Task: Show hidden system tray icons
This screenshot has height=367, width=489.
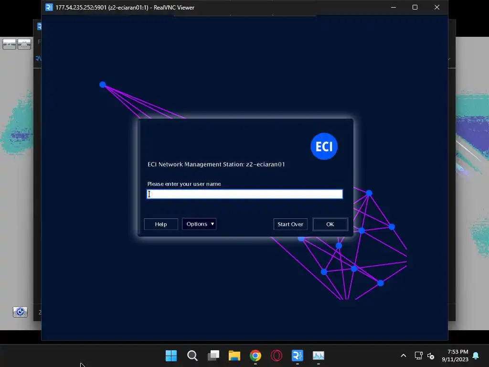Action: click(x=403, y=356)
